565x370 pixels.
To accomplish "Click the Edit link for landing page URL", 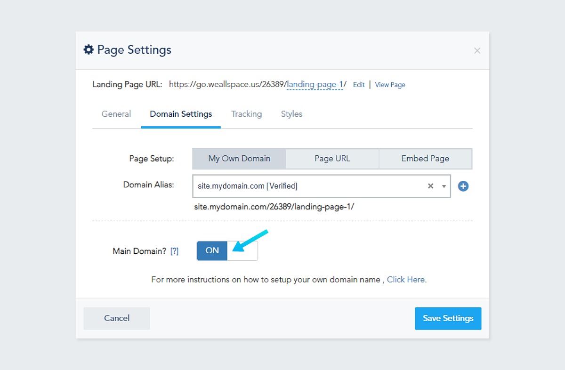I will tap(359, 85).
